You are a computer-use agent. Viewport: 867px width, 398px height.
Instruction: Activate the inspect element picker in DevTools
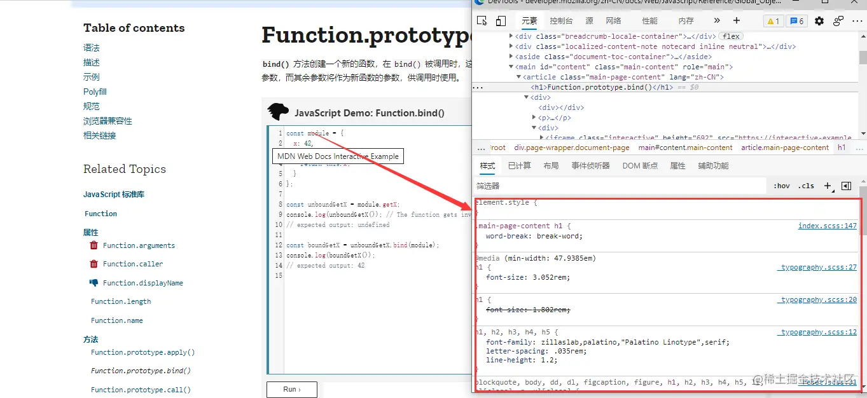[482, 21]
